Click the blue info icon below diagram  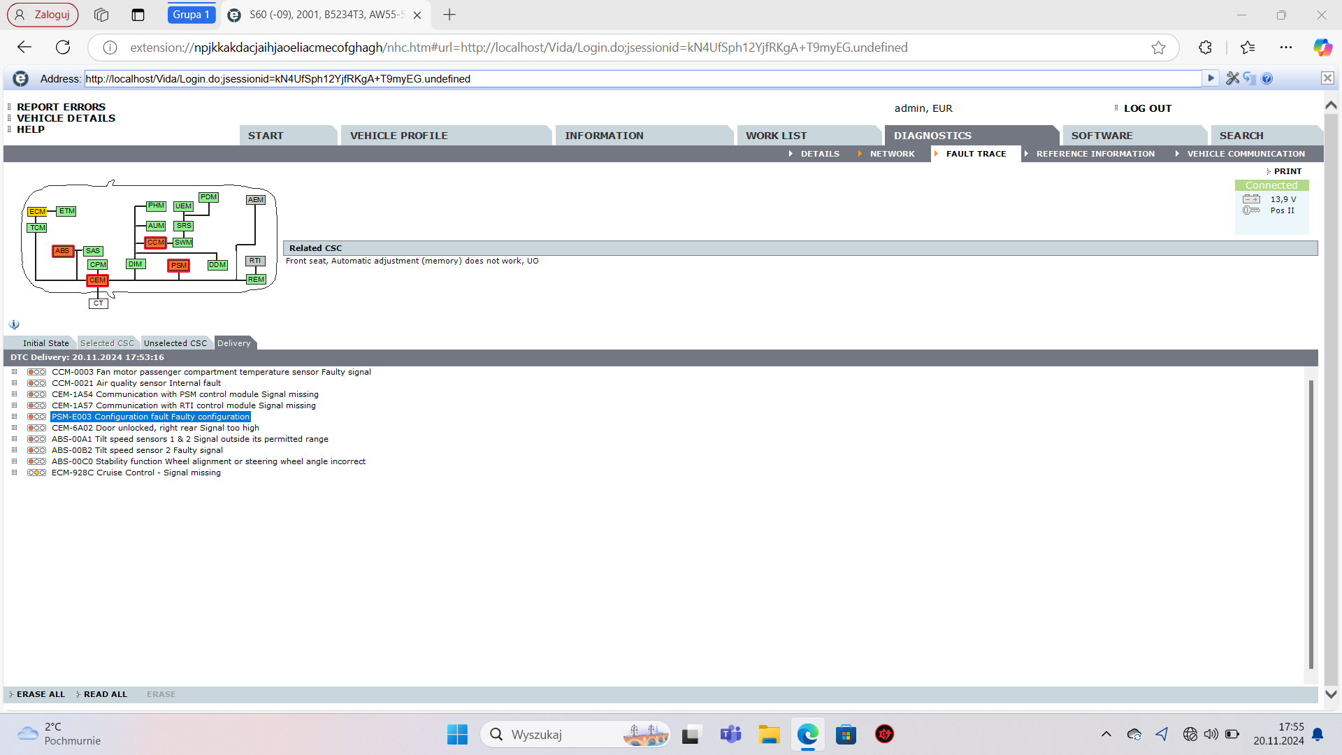pyautogui.click(x=14, y=325)
